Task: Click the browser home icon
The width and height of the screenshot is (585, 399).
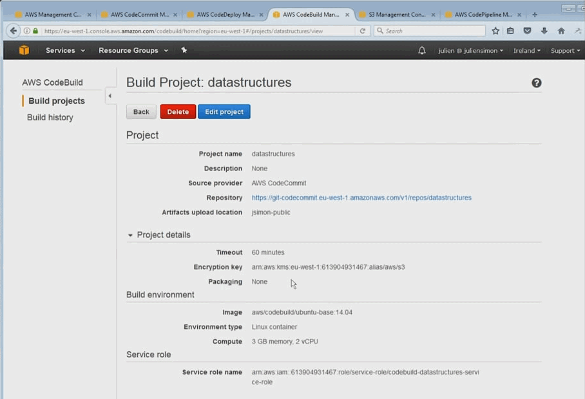Action: 561,31
